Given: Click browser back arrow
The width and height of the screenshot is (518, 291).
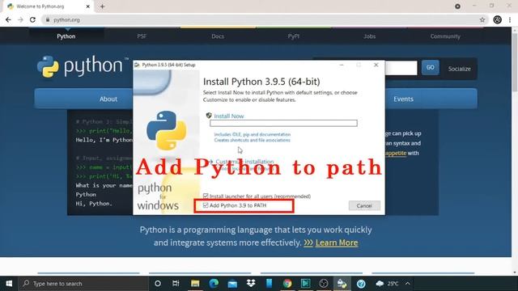Looking at the screenshot, I should click(8, 19).
